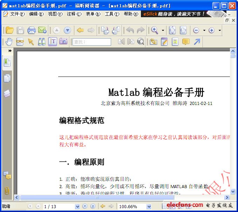Click inside the 查找 search field

pos(92,42)
